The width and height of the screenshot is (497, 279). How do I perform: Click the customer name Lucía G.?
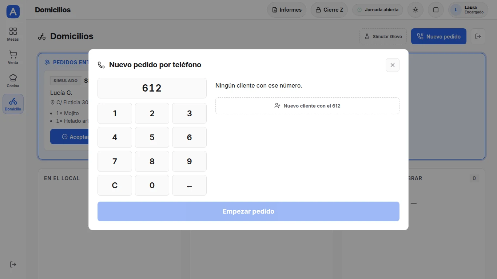tap(61, 93)
